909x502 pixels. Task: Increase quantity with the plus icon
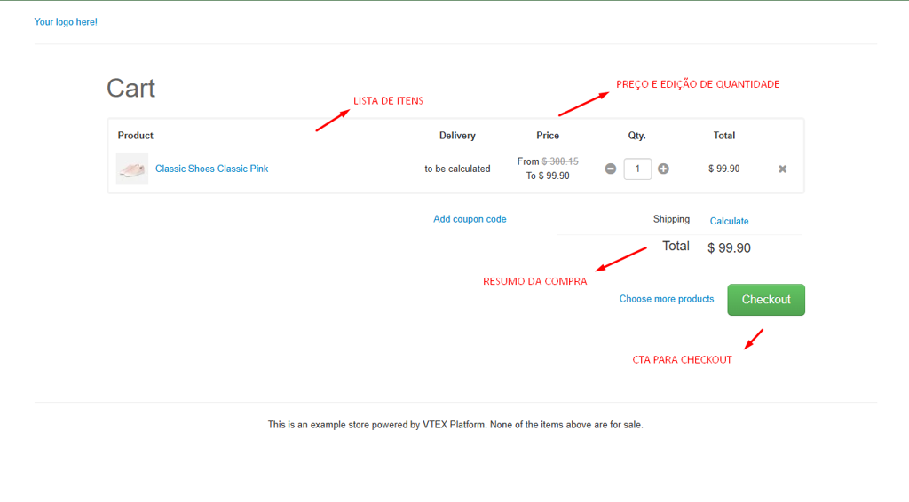(x=663, y=169)
